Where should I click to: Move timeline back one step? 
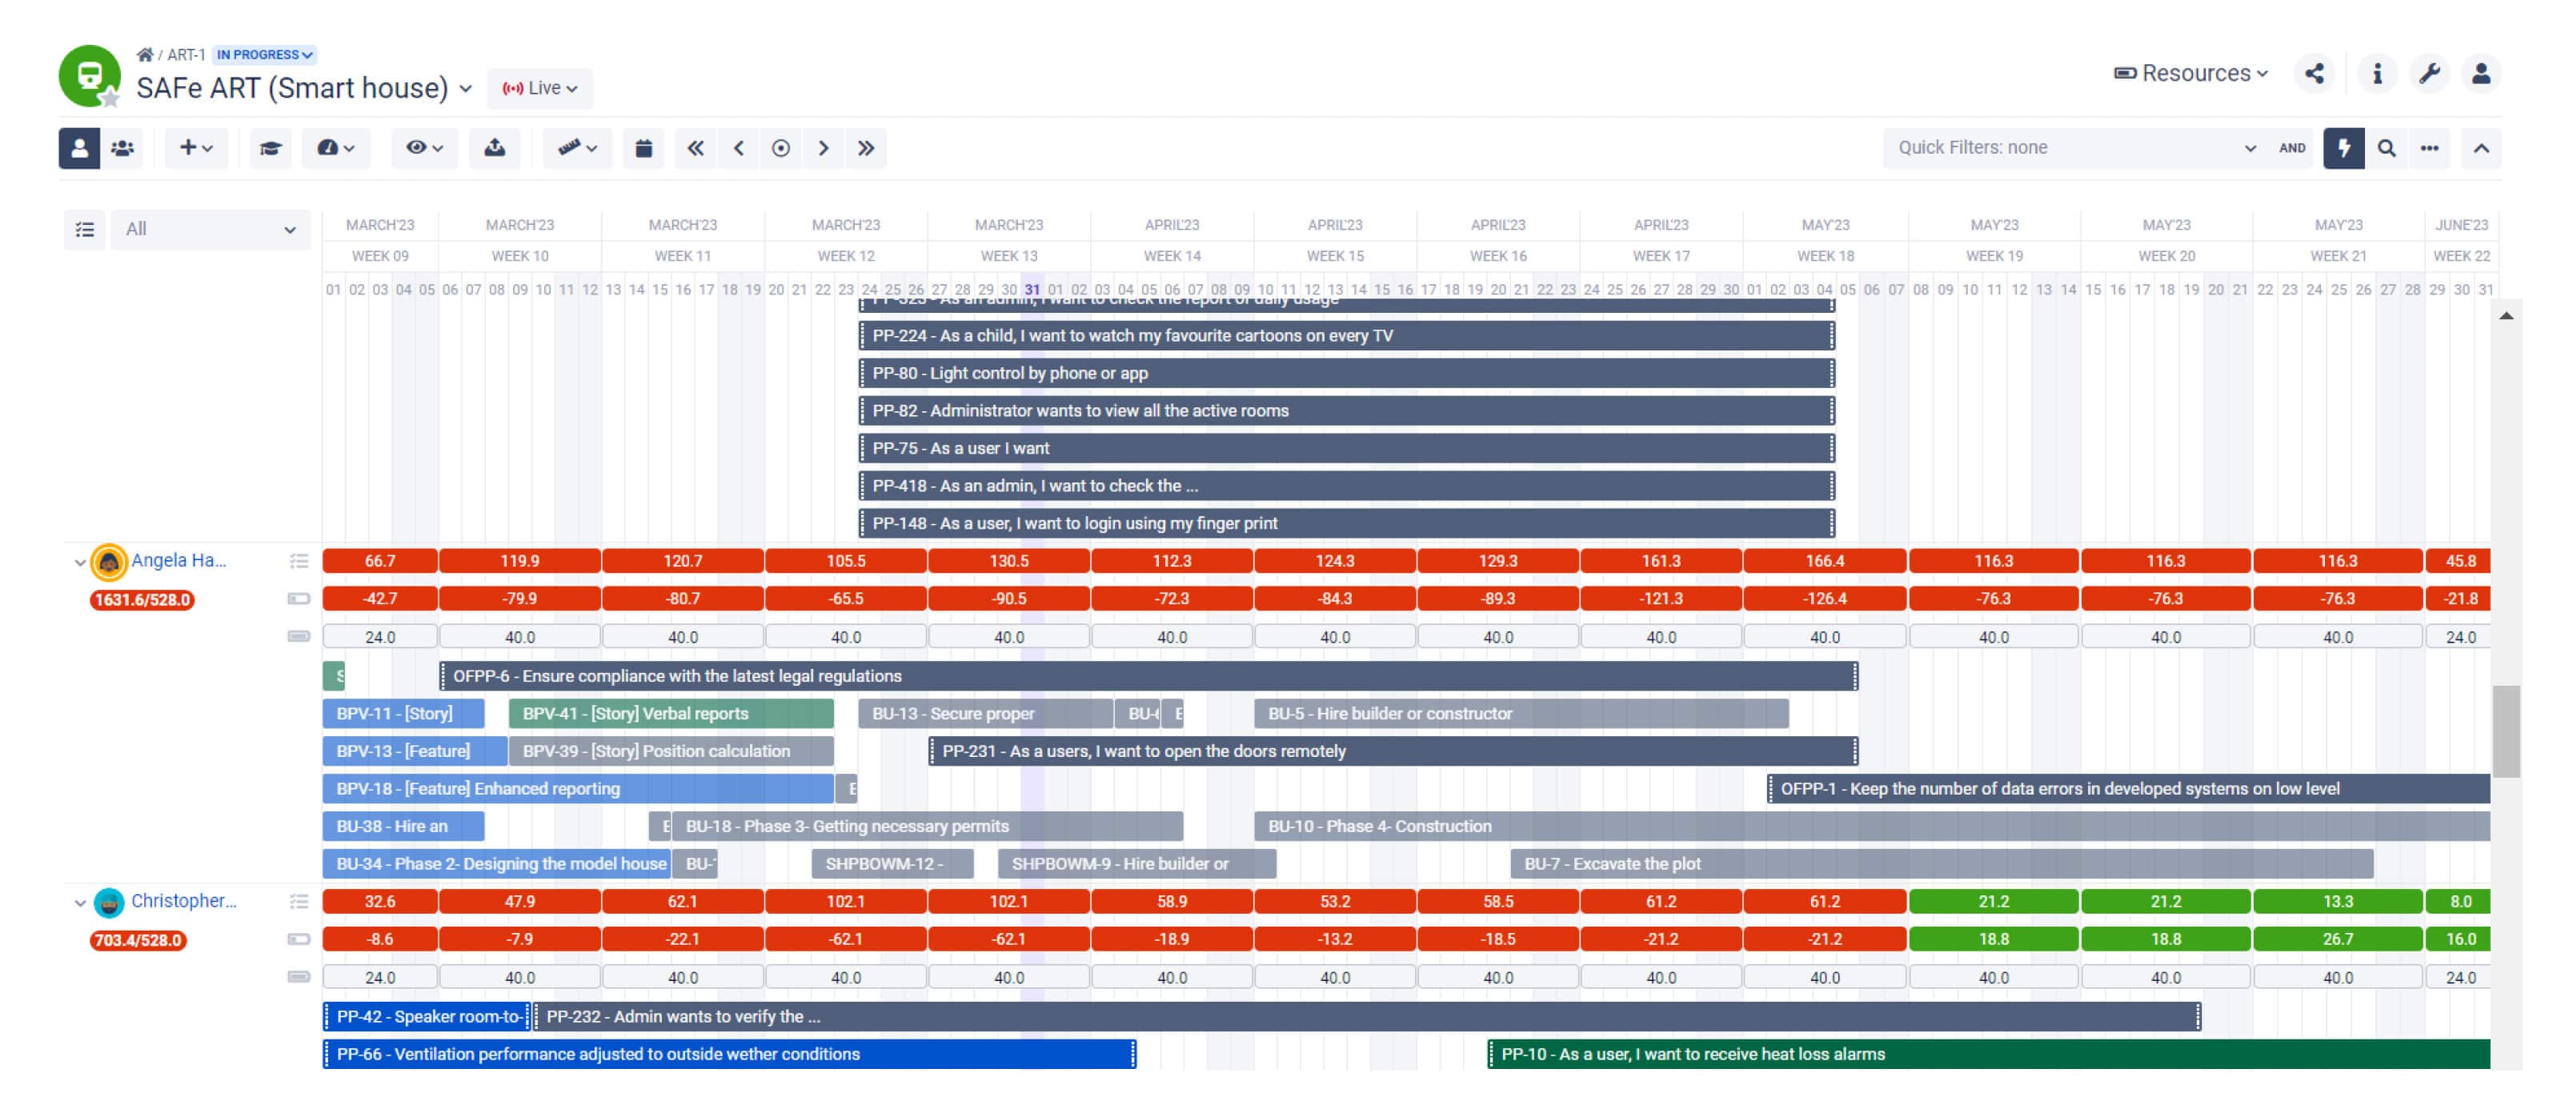739,148
